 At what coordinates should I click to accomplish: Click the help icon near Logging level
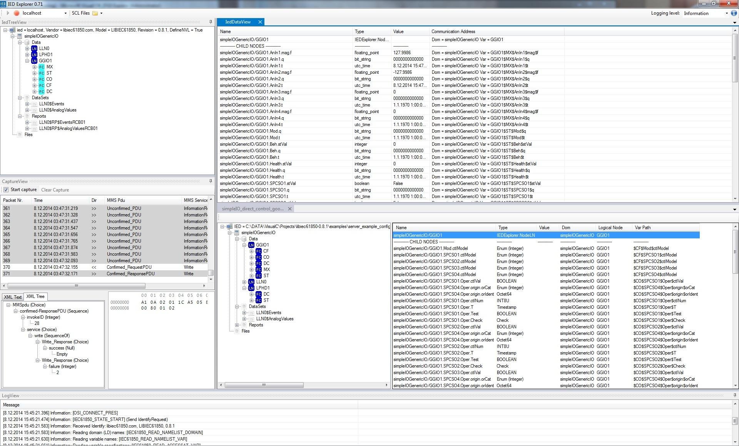[x=734, y=13]
